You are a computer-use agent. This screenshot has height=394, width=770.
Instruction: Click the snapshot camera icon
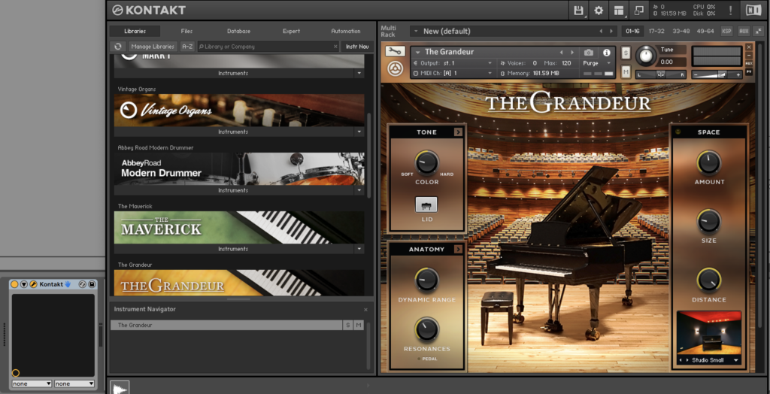click(589, 53)
